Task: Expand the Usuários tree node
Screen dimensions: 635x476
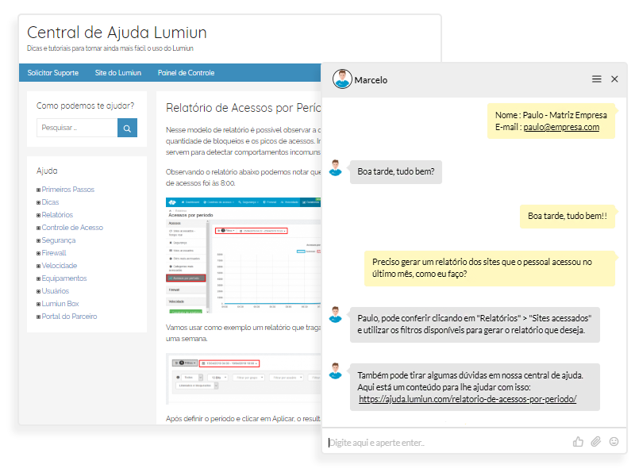Action: [38, 291]
